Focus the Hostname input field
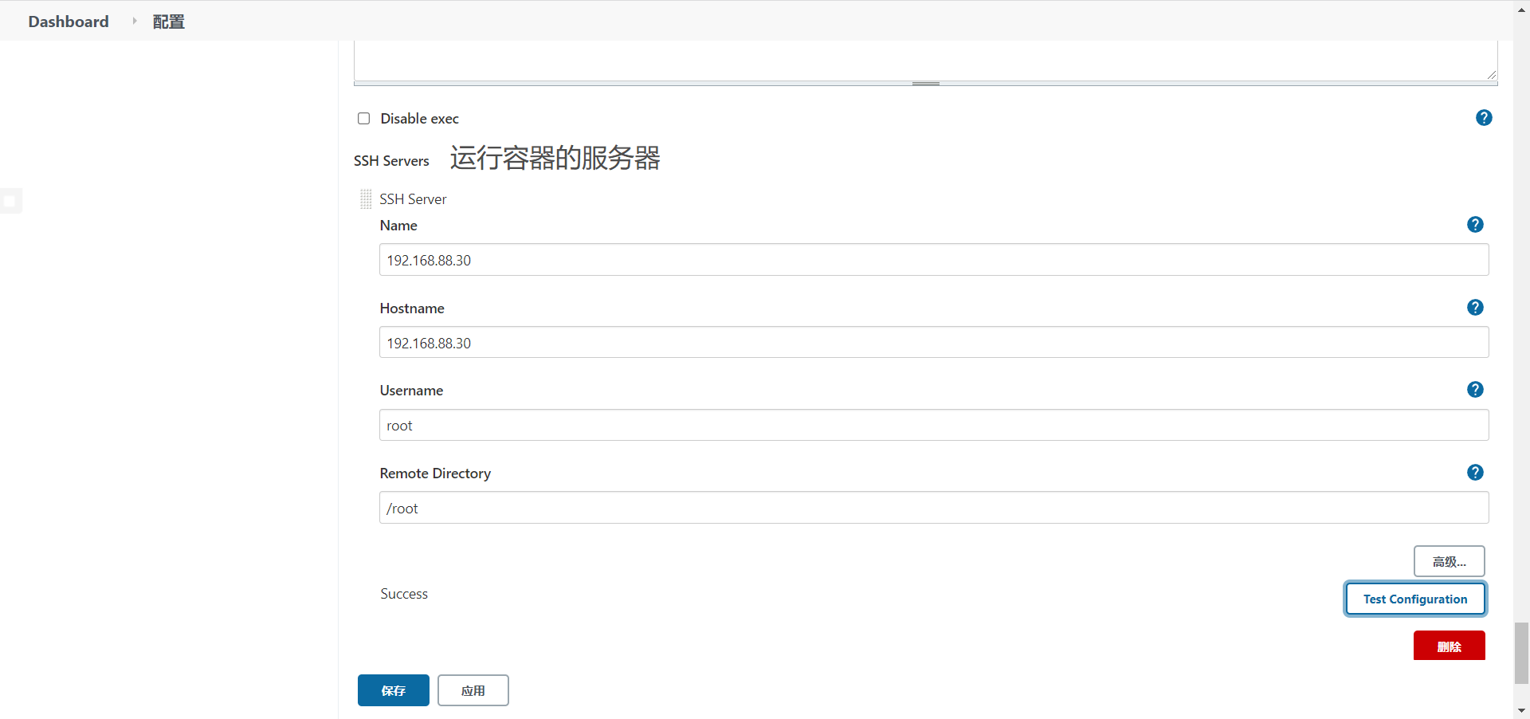Image resolution: width=1530 pixels, height=719 pixels. click(934, 343)
